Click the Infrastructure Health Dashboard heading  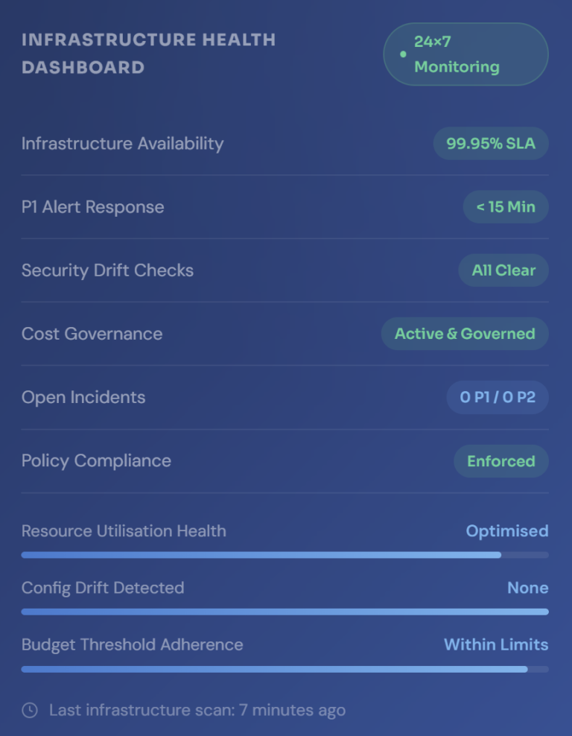click(148, 54)
